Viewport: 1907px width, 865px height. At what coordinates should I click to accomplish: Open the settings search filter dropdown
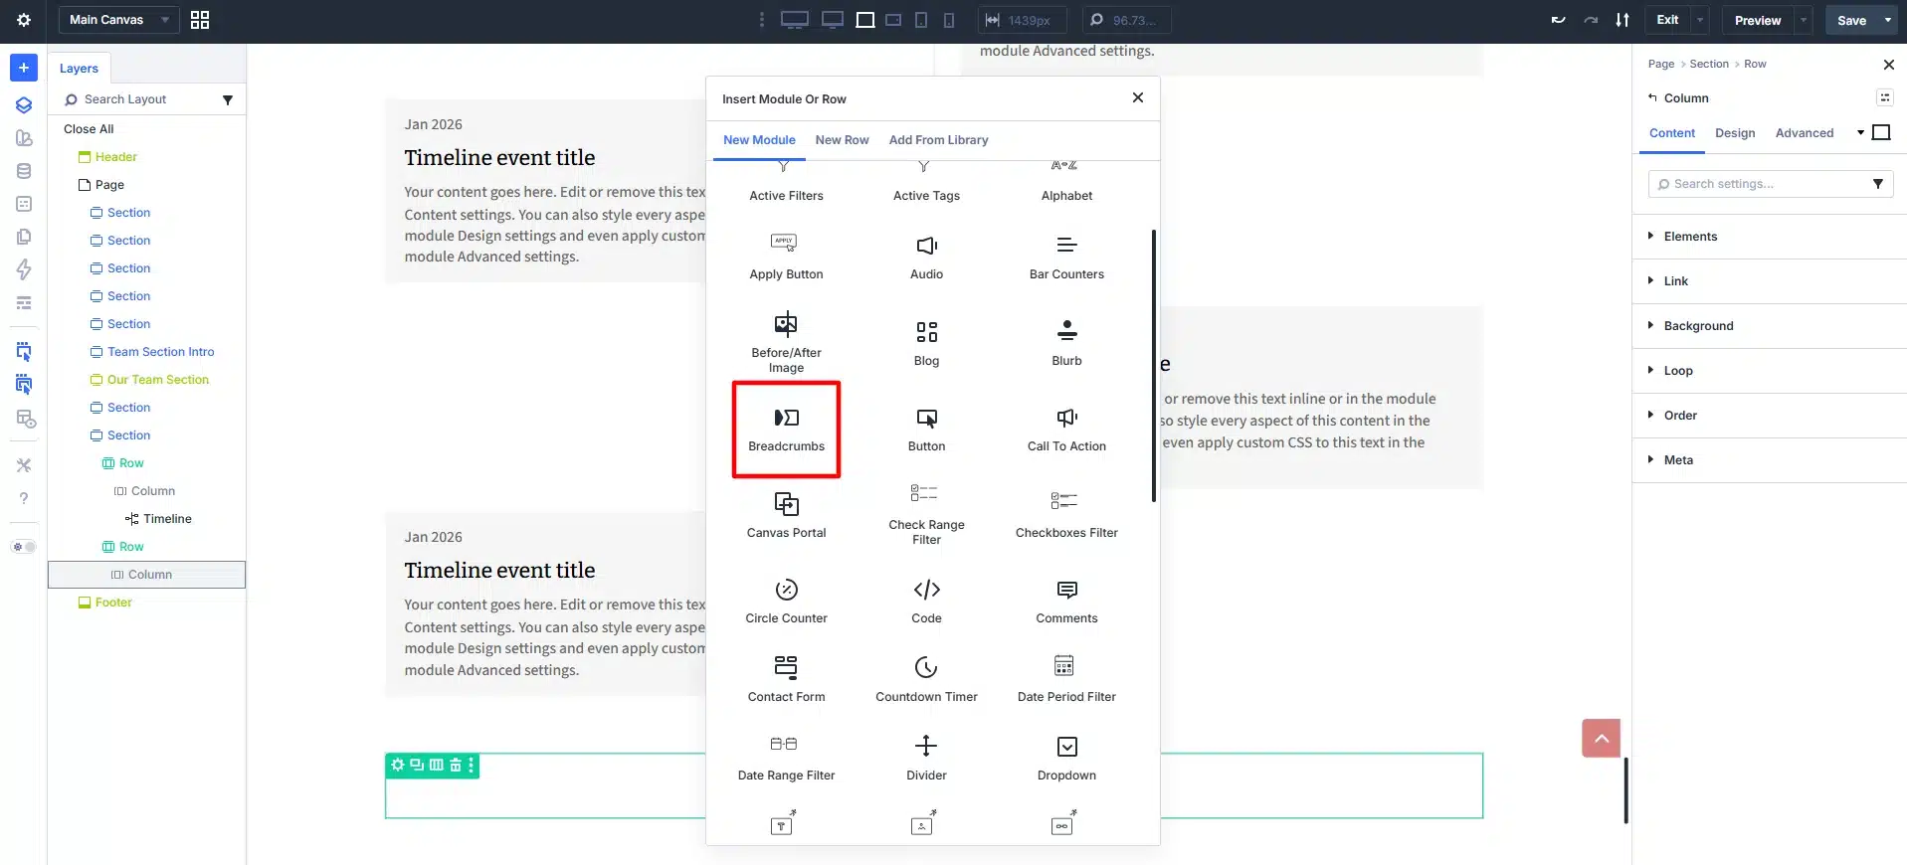[x=1878, y=184]
